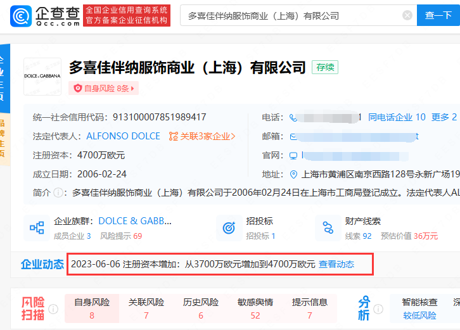
Task: Click the official website monitor icon
Action: point(293,156)
